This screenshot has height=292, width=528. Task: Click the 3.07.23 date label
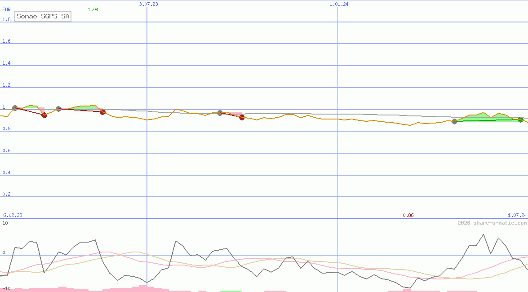coord(148,4)
